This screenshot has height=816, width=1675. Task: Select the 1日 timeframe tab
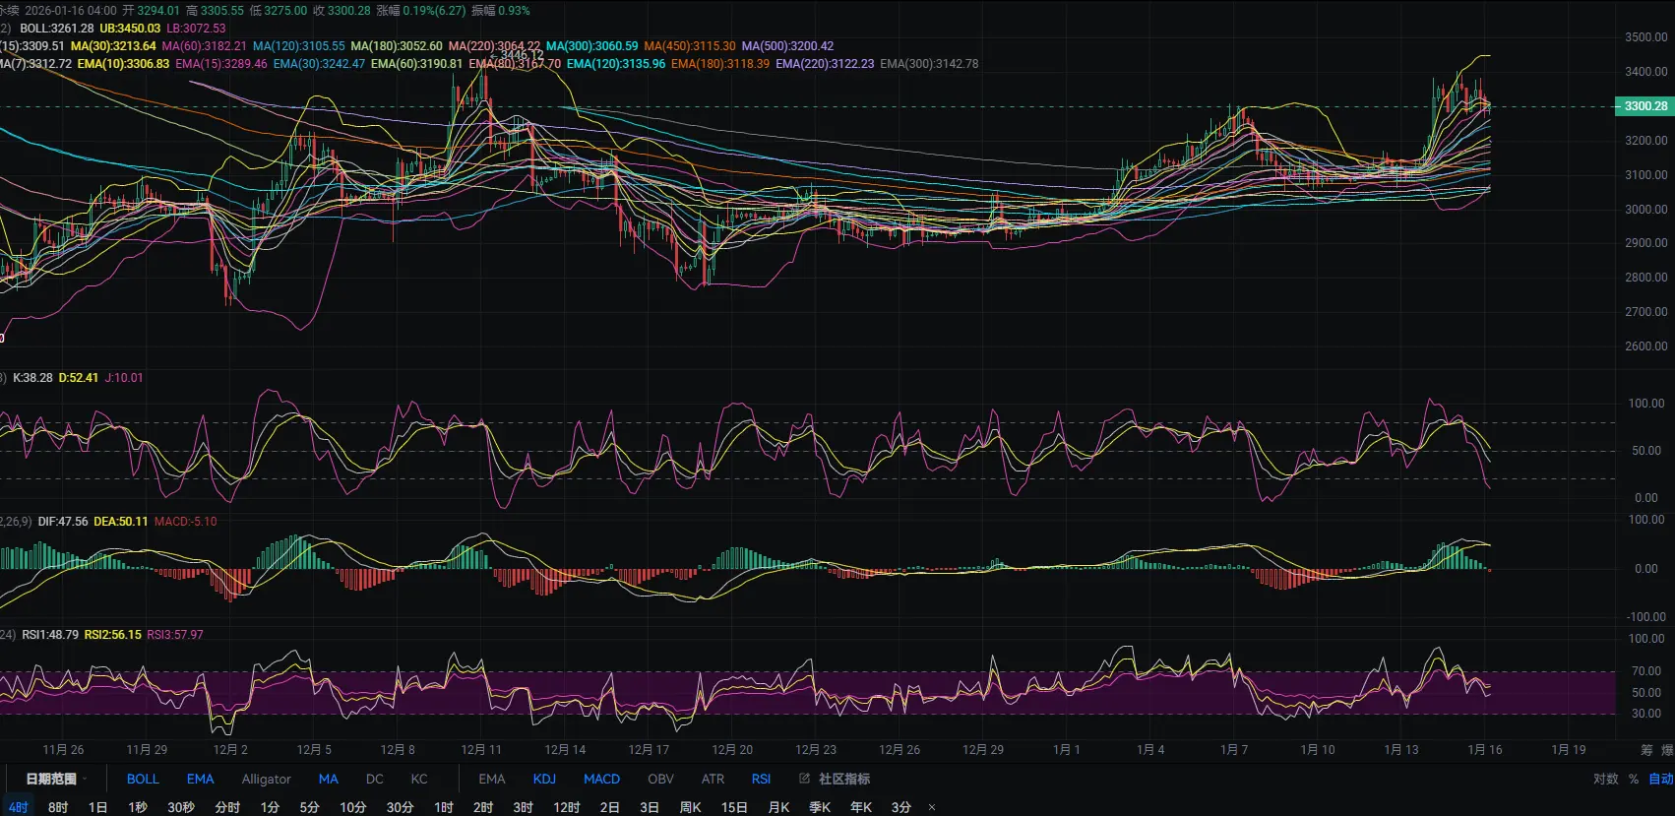tap(97, 807)
